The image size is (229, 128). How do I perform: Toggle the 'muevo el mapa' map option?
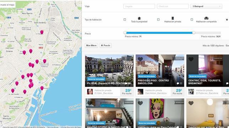click(x=7, y=5)
